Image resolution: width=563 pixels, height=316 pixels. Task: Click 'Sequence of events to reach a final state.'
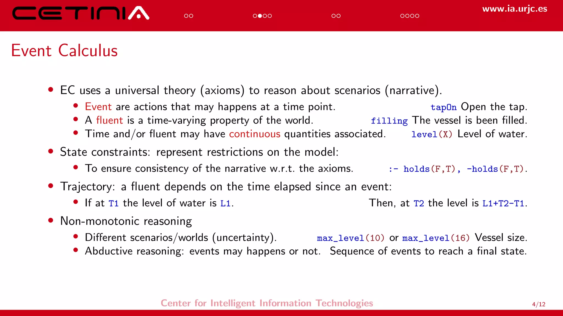click(x=428, y=251)
